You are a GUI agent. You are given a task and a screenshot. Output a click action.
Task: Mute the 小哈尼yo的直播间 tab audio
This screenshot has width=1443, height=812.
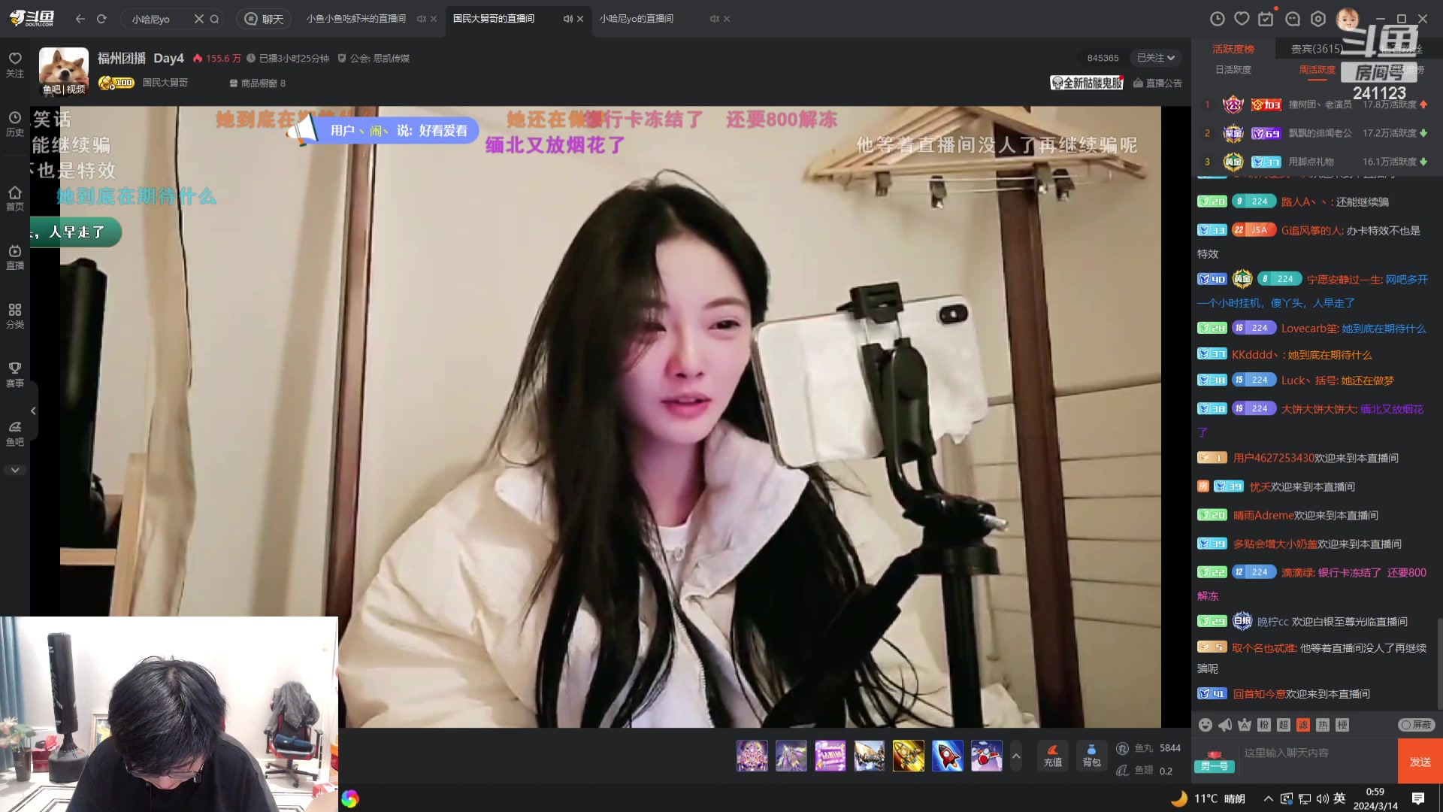(713, 19)
